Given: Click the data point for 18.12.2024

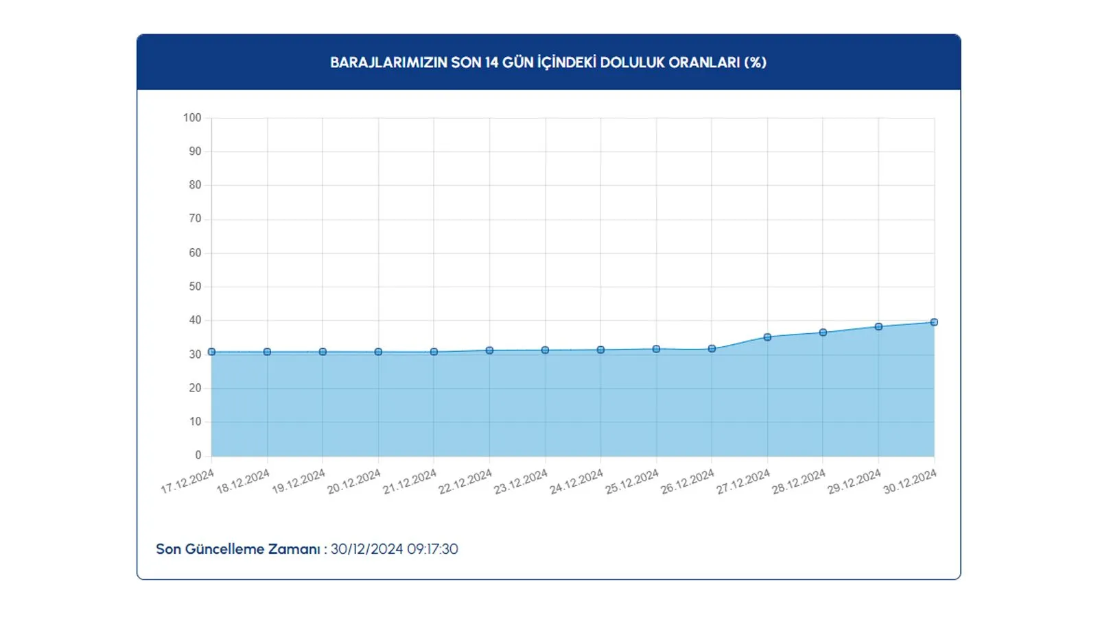Looking at the screenshot, I should [x=267, y=352].
